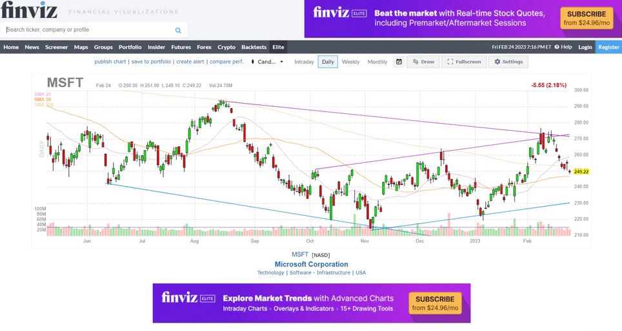Open the Maps page
622x331 pixels.
[81, 47]
